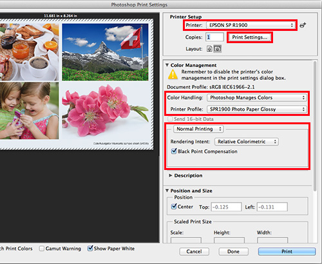Click the settings panel vertical scrollbar
Image resolution: width=322 pixels, height=264 pixels.
[315, 126]
